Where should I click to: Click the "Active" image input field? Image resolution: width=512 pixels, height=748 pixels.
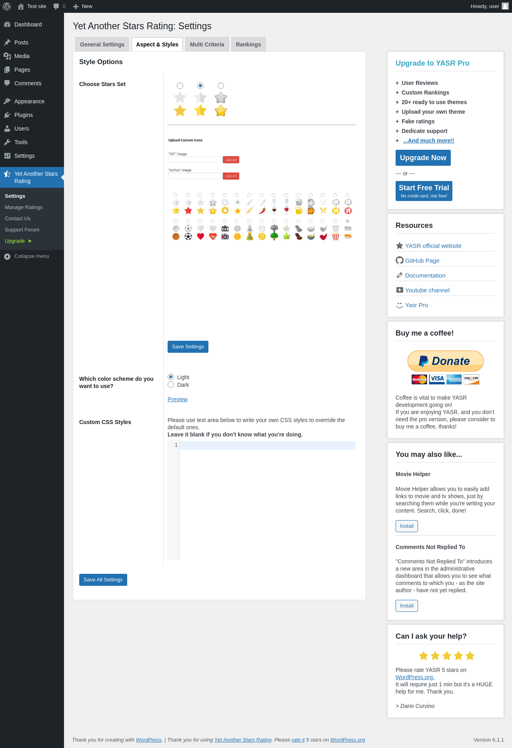click(x=195, y=176)
